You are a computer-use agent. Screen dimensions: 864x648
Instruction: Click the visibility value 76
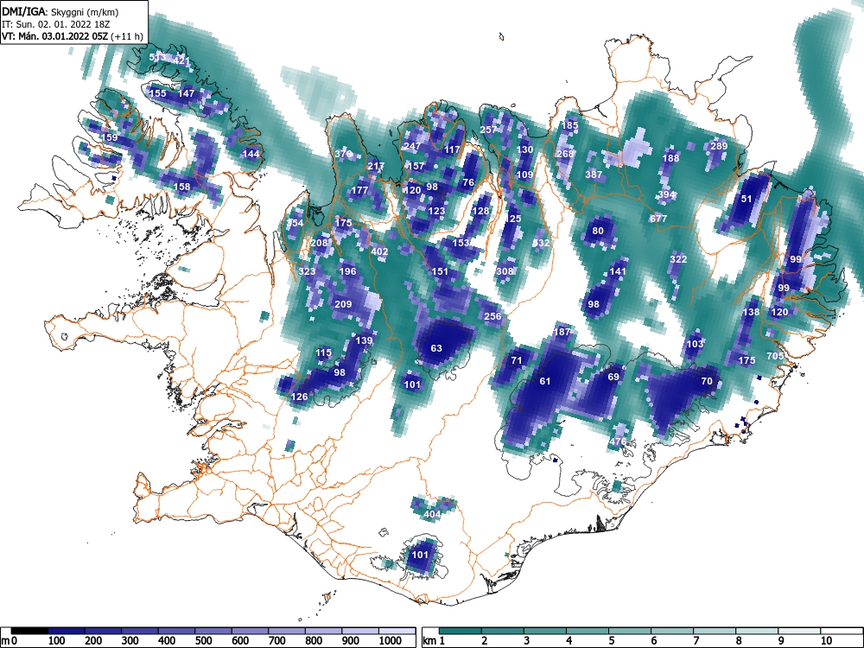(x=468, y=182)
